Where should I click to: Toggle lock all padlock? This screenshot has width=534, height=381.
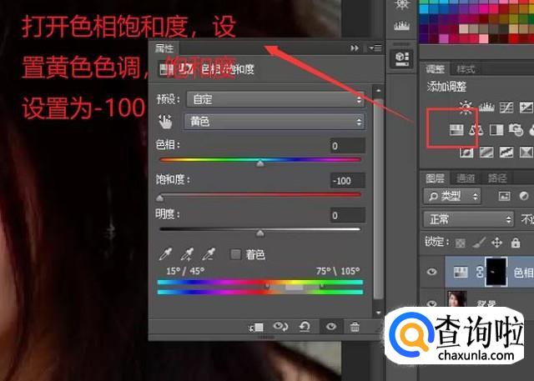[x=516, y=243]
